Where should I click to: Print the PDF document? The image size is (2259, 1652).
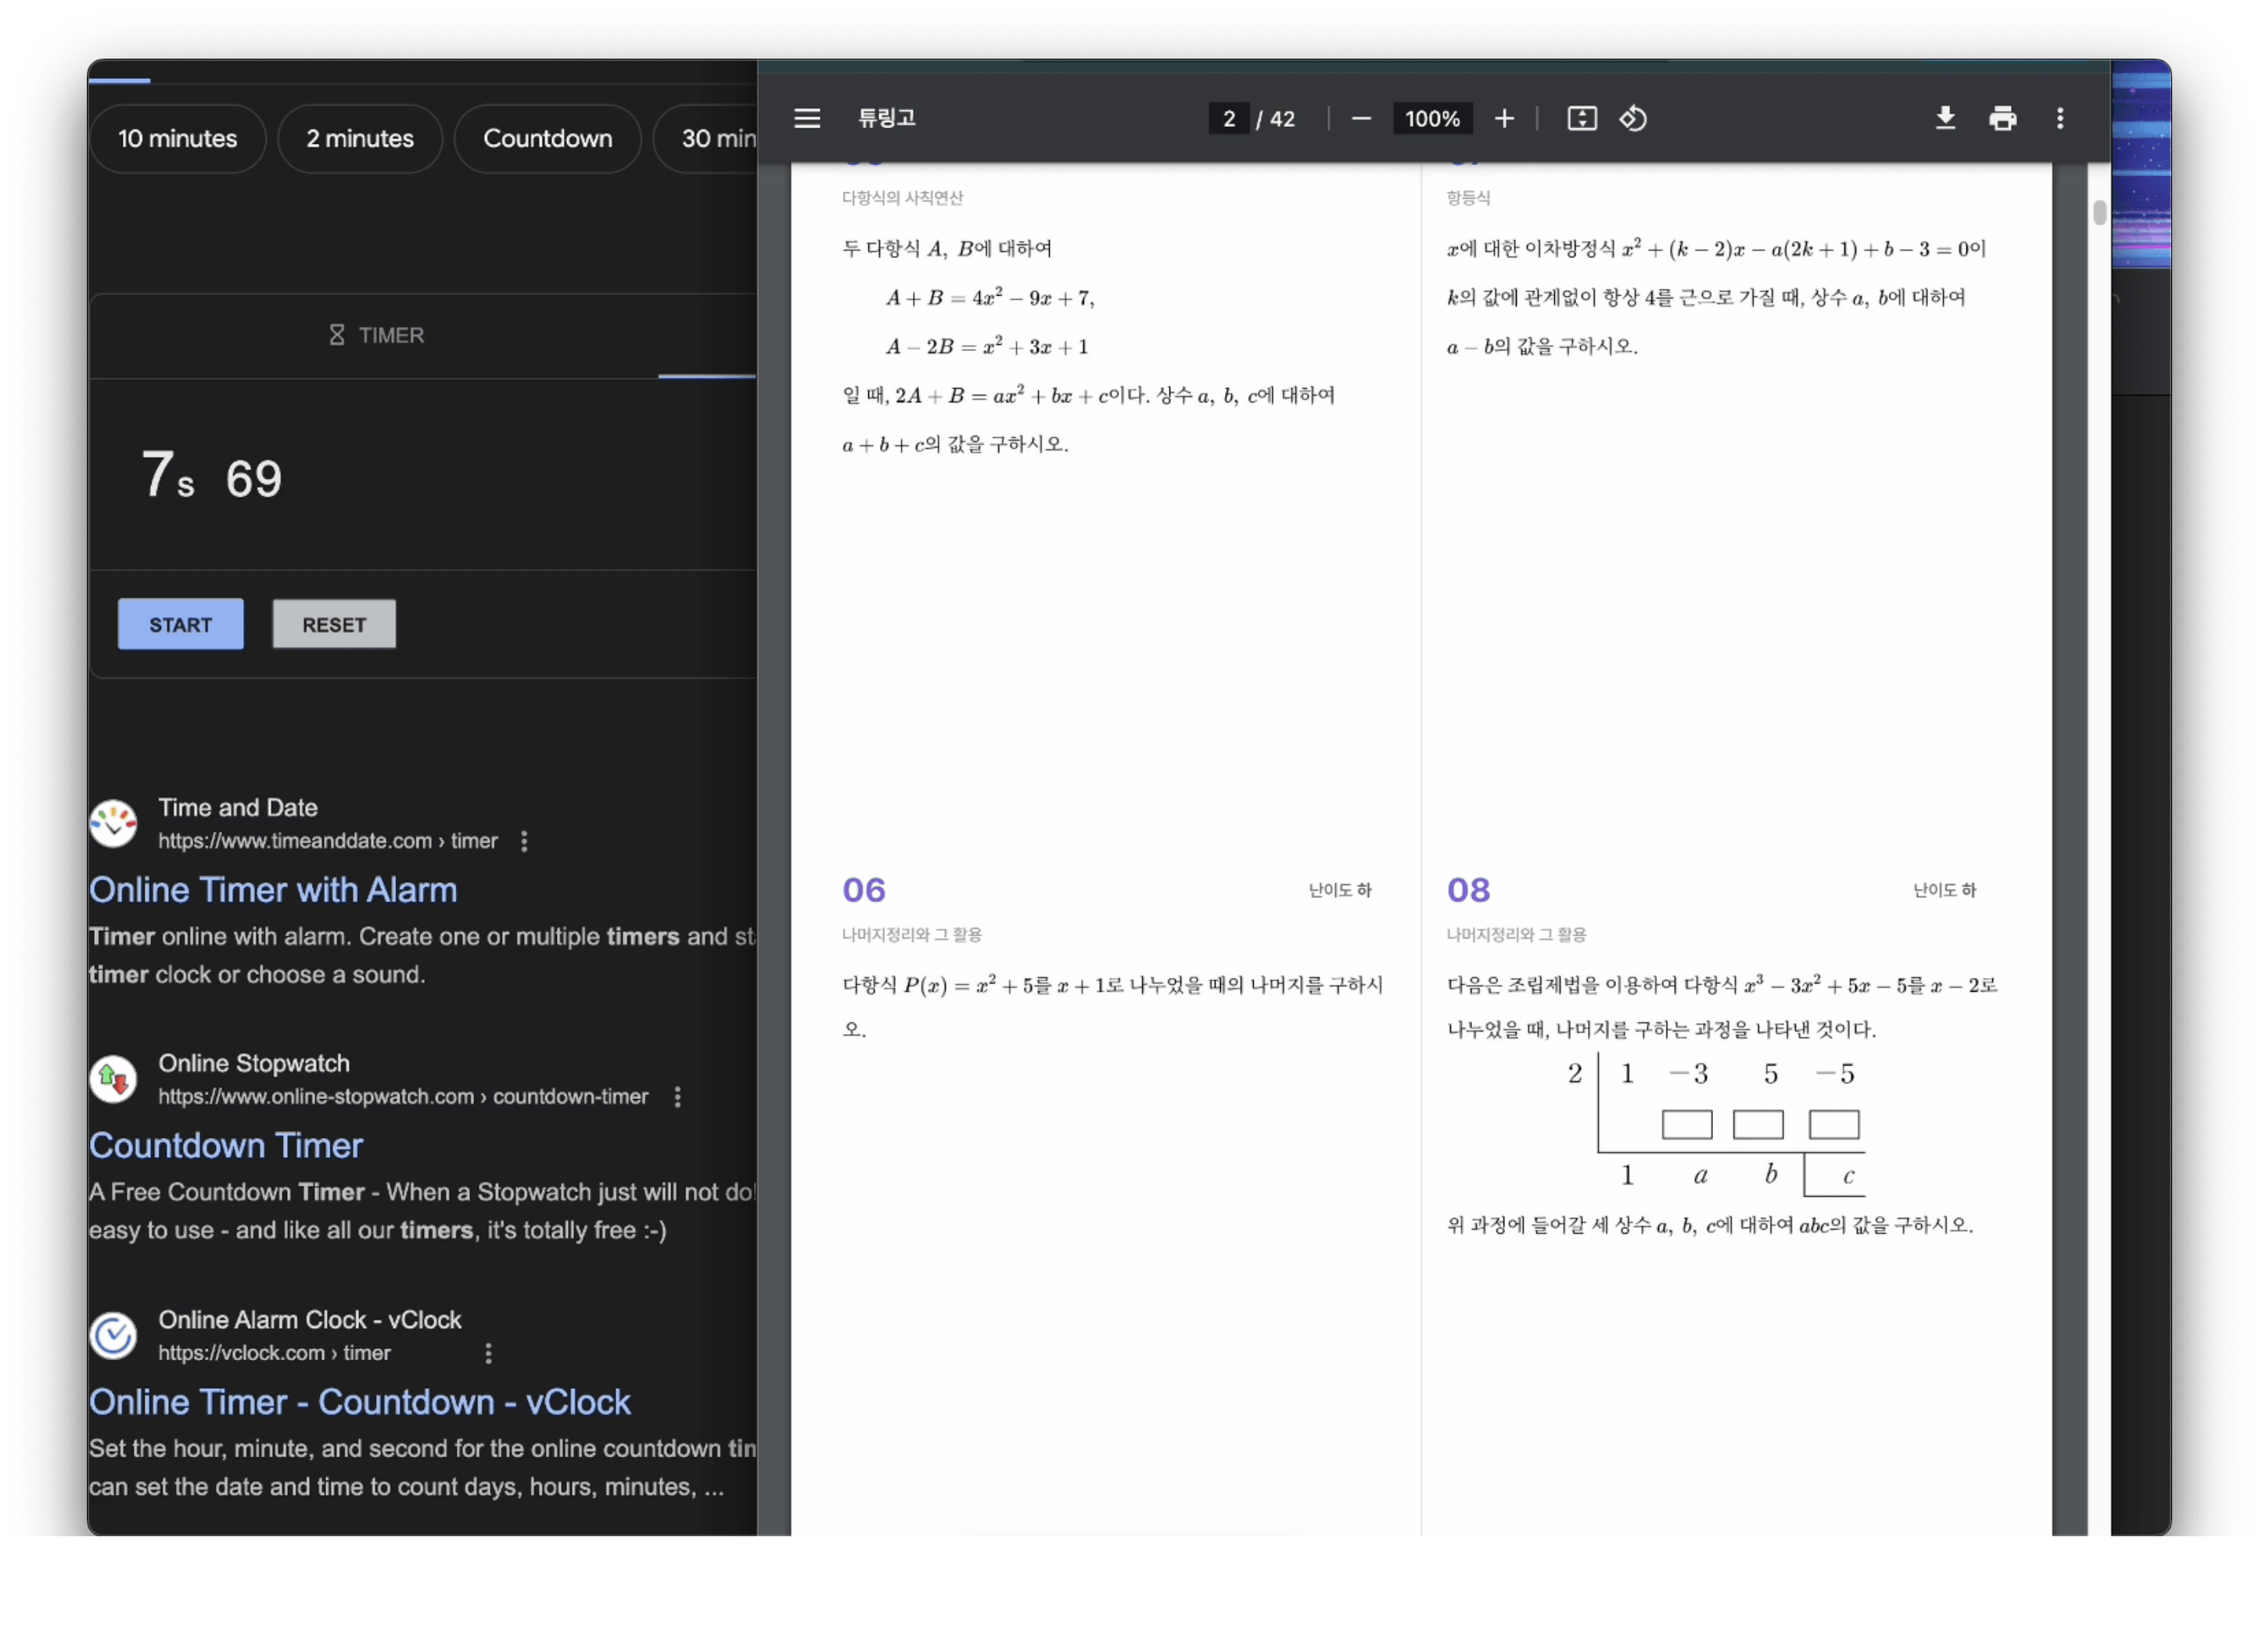[2002, 119]
